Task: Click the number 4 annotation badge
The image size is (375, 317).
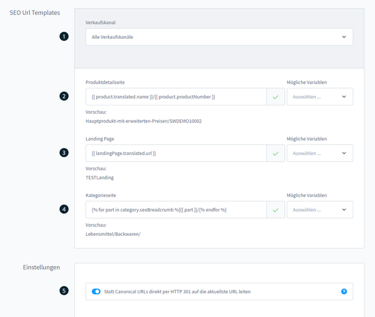Action: coord(64,209)
